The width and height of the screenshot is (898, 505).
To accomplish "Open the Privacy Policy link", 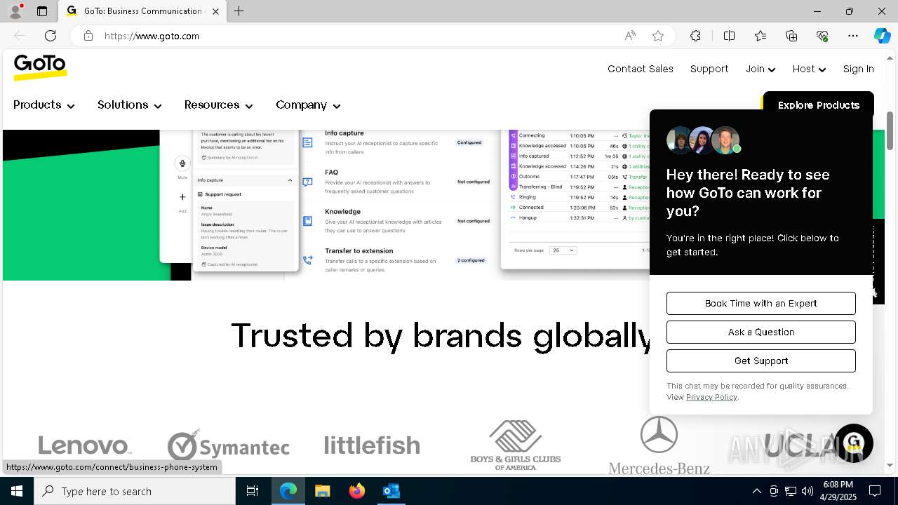I will 711,397.
